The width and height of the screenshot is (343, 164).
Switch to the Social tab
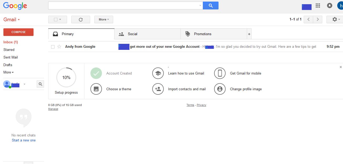[148, 34]
